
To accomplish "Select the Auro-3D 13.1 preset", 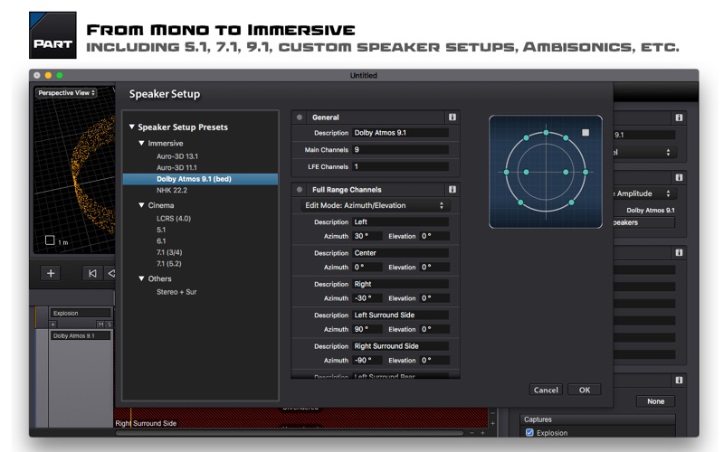I will point(177,156).
